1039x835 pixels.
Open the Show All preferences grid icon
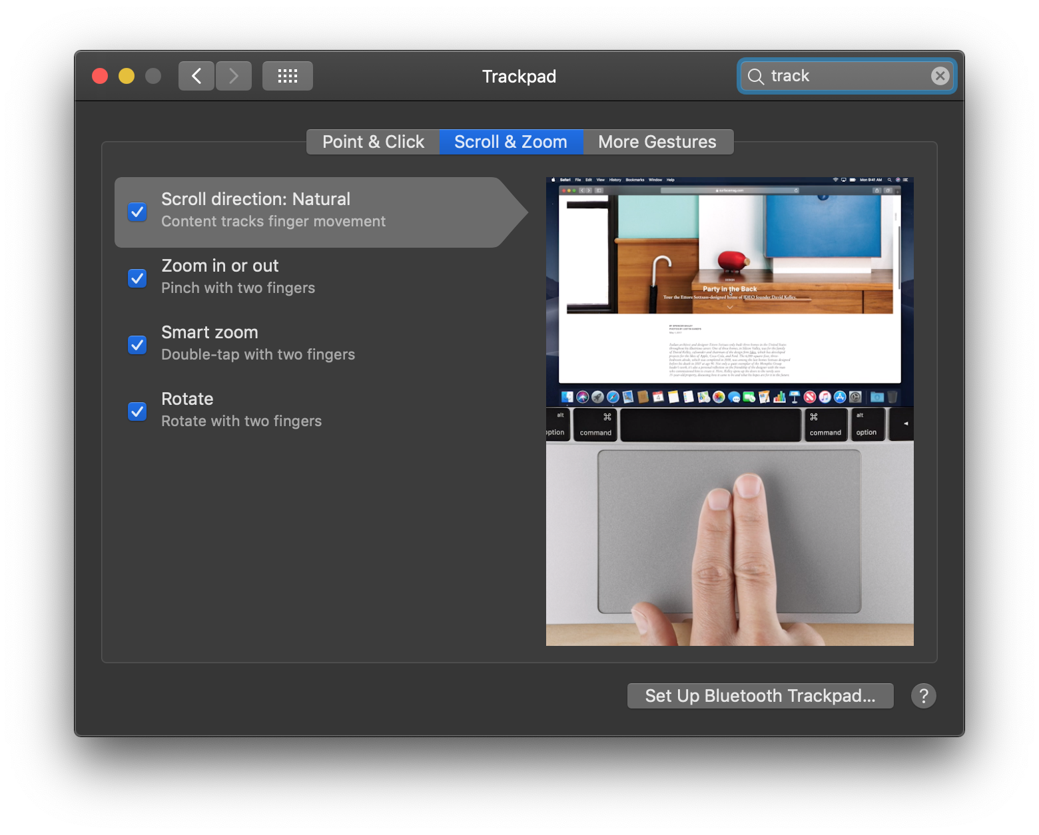287,75
